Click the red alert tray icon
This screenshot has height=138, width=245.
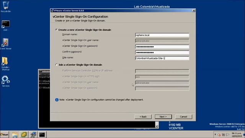click(x=219, y=135)
